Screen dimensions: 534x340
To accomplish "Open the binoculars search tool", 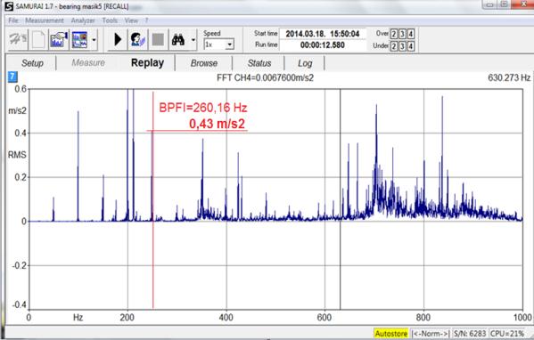I will 177,40.
